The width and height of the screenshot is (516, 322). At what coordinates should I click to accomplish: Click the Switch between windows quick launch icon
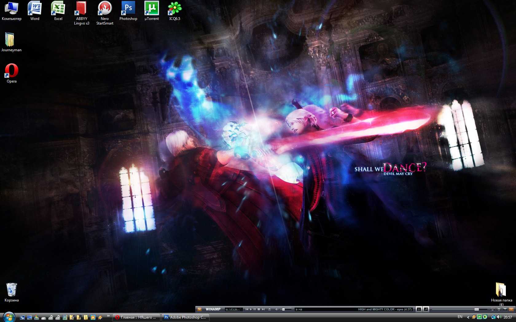click(x=22, y=317)
